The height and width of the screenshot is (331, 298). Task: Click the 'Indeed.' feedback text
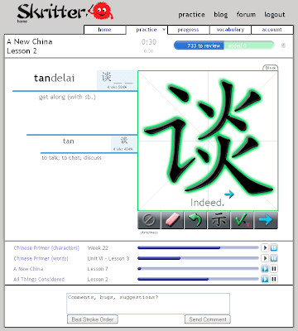[x=207, y=203]
